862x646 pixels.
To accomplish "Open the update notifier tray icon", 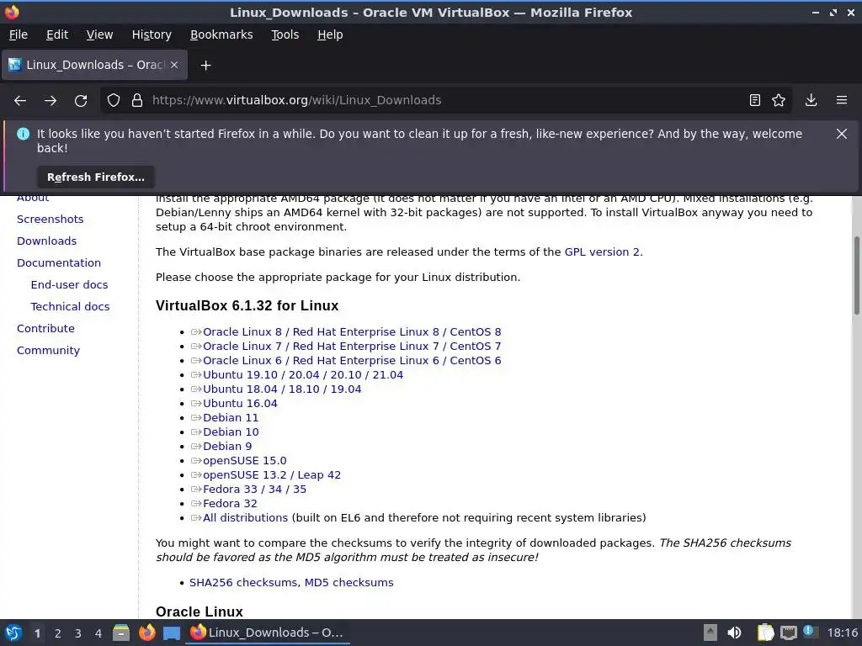I will point(811,632).
